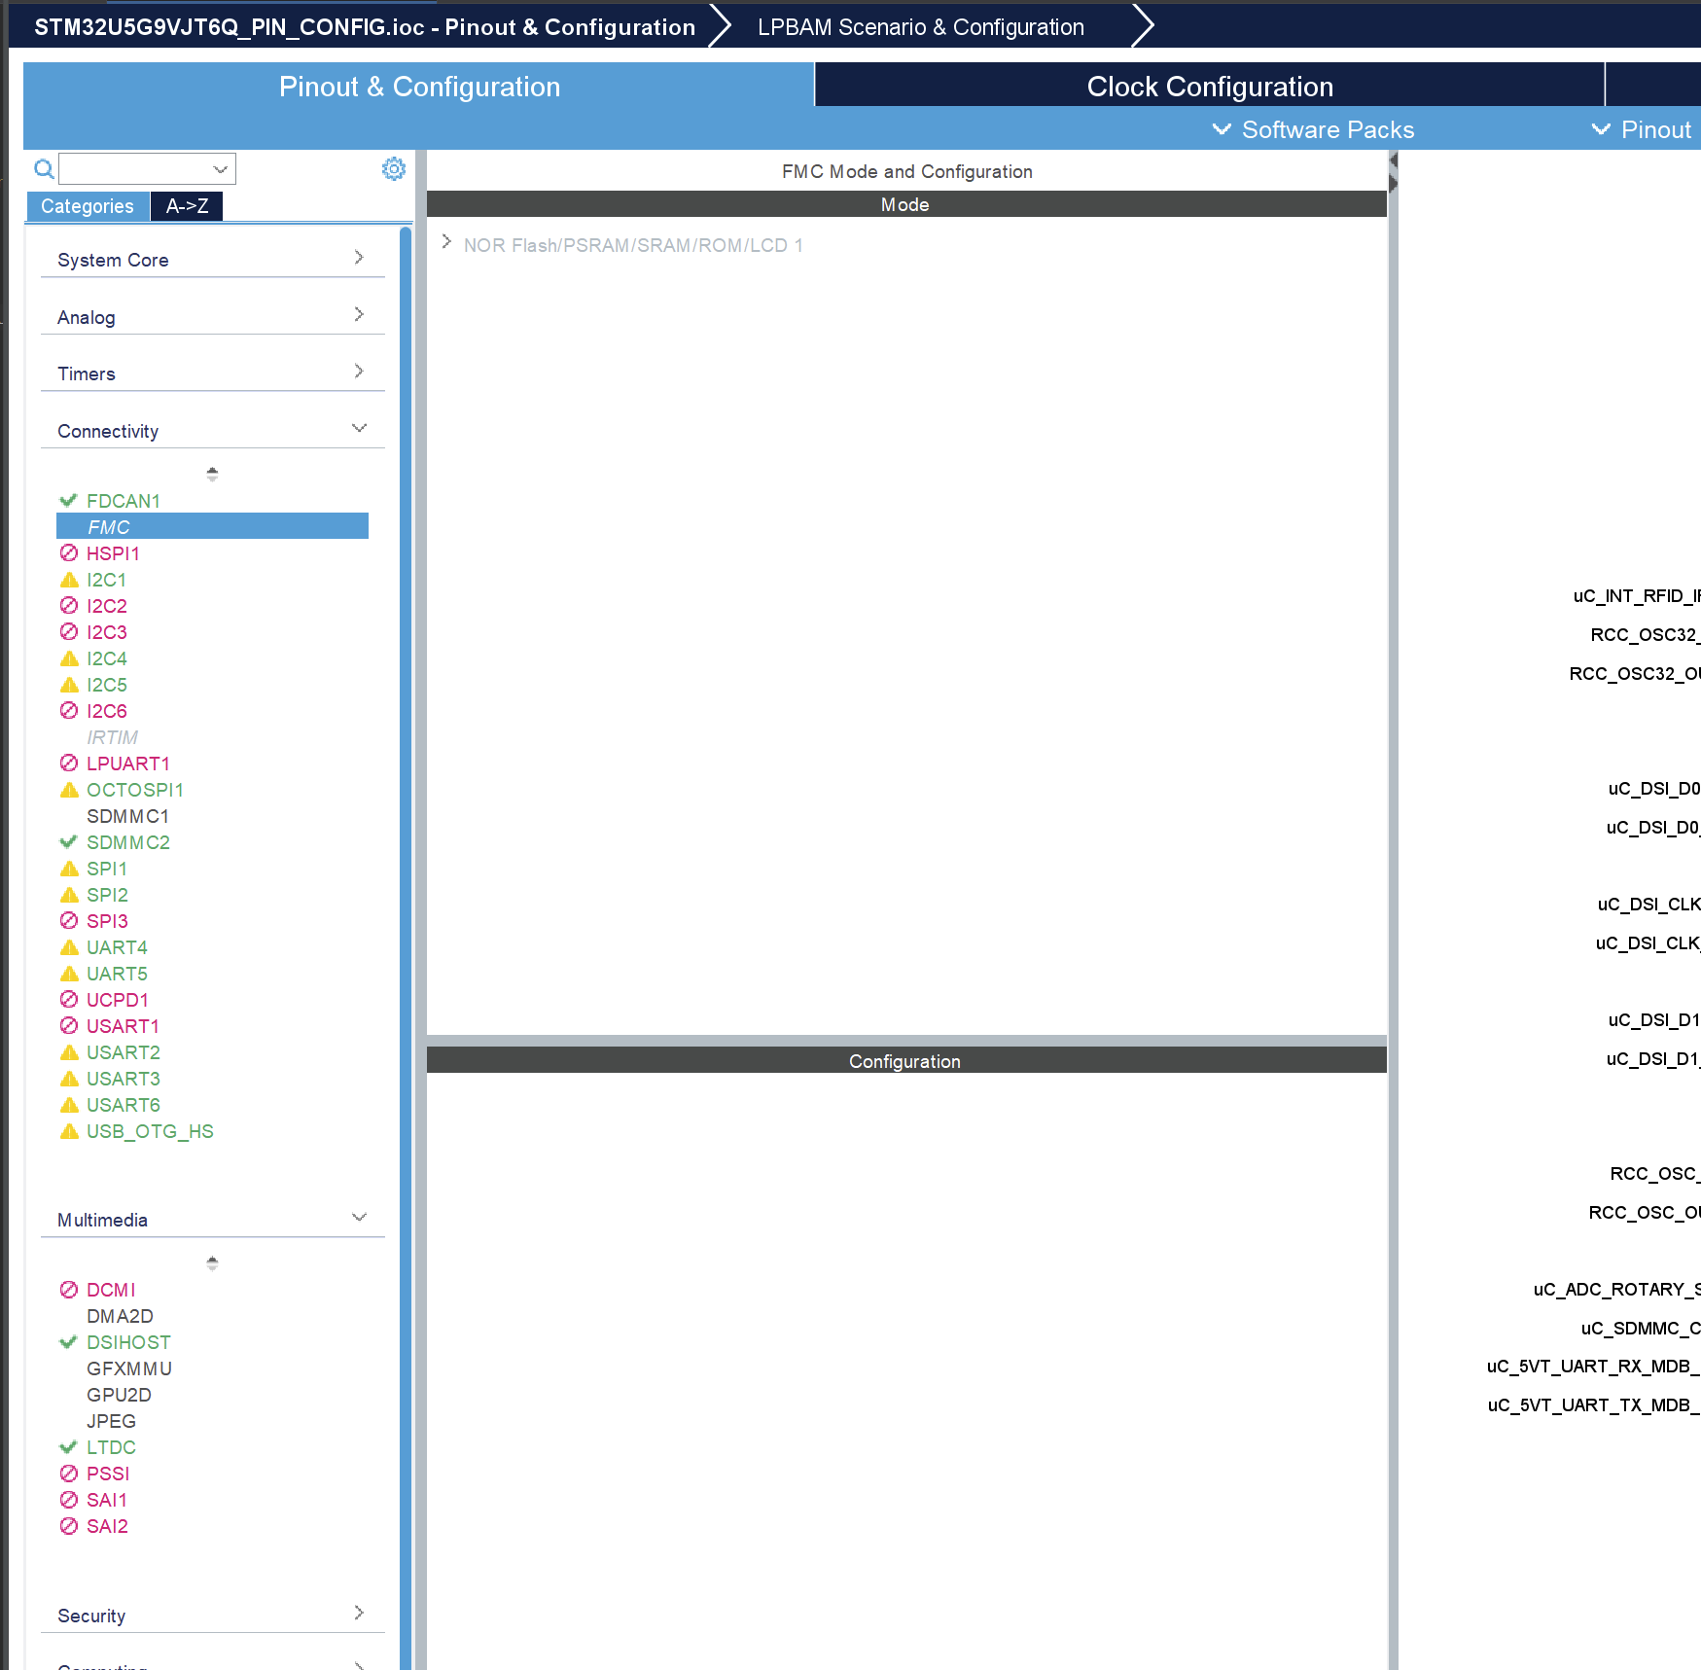Expand the System Core category
The image size is (1701, 1670).
tap(359, 256)
